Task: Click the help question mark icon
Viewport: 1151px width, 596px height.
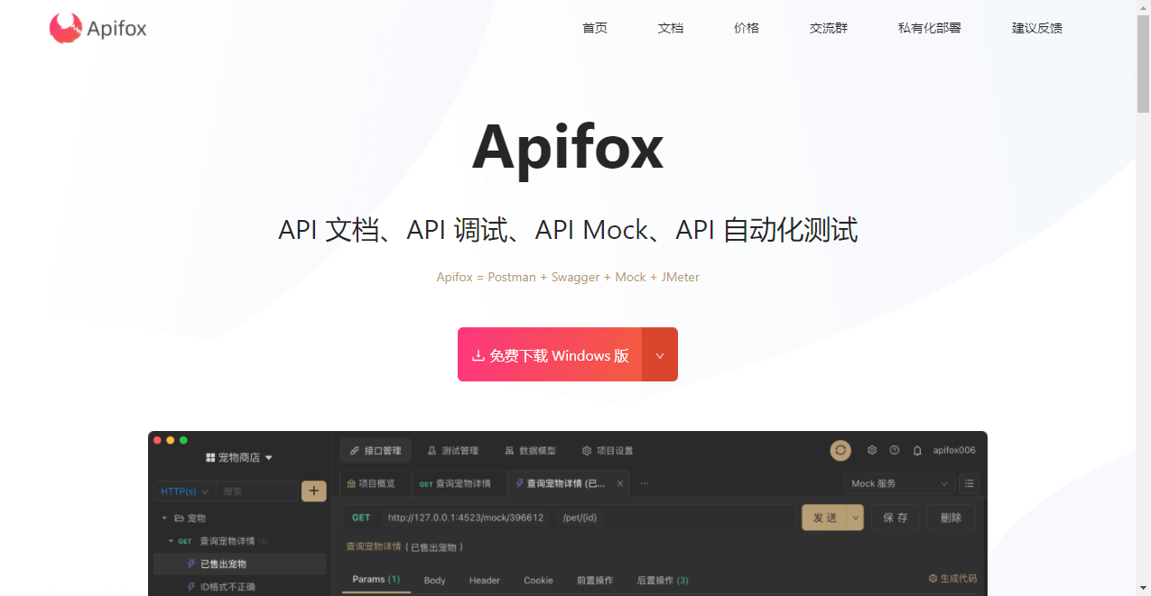Action: point(895,450)
